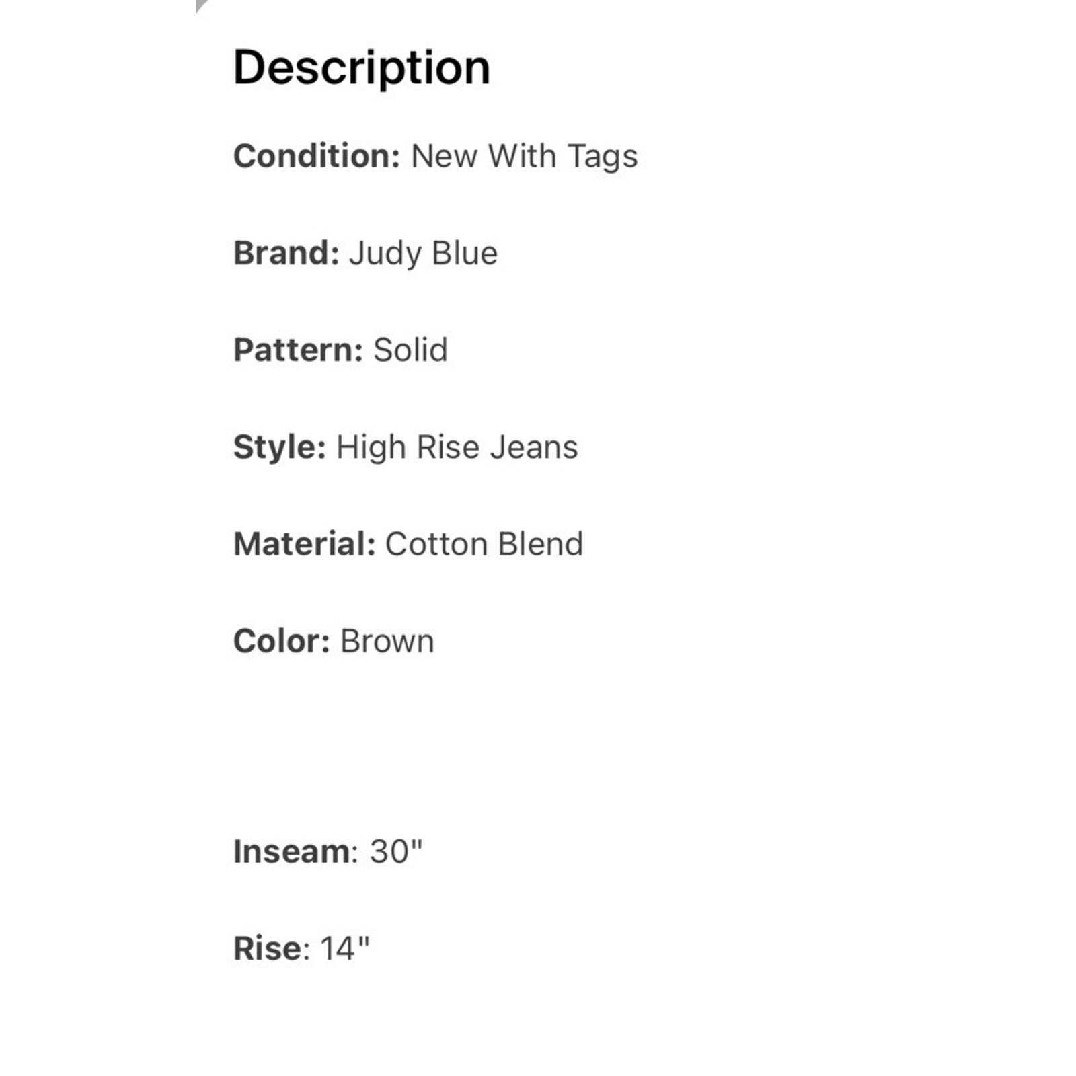Click the Description heading
The width and height of the screenshot is (1076, 1076).
tap(361, 69)
